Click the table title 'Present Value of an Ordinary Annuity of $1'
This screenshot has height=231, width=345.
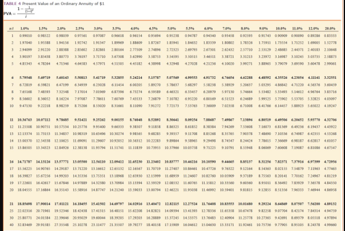pos(63,4)
